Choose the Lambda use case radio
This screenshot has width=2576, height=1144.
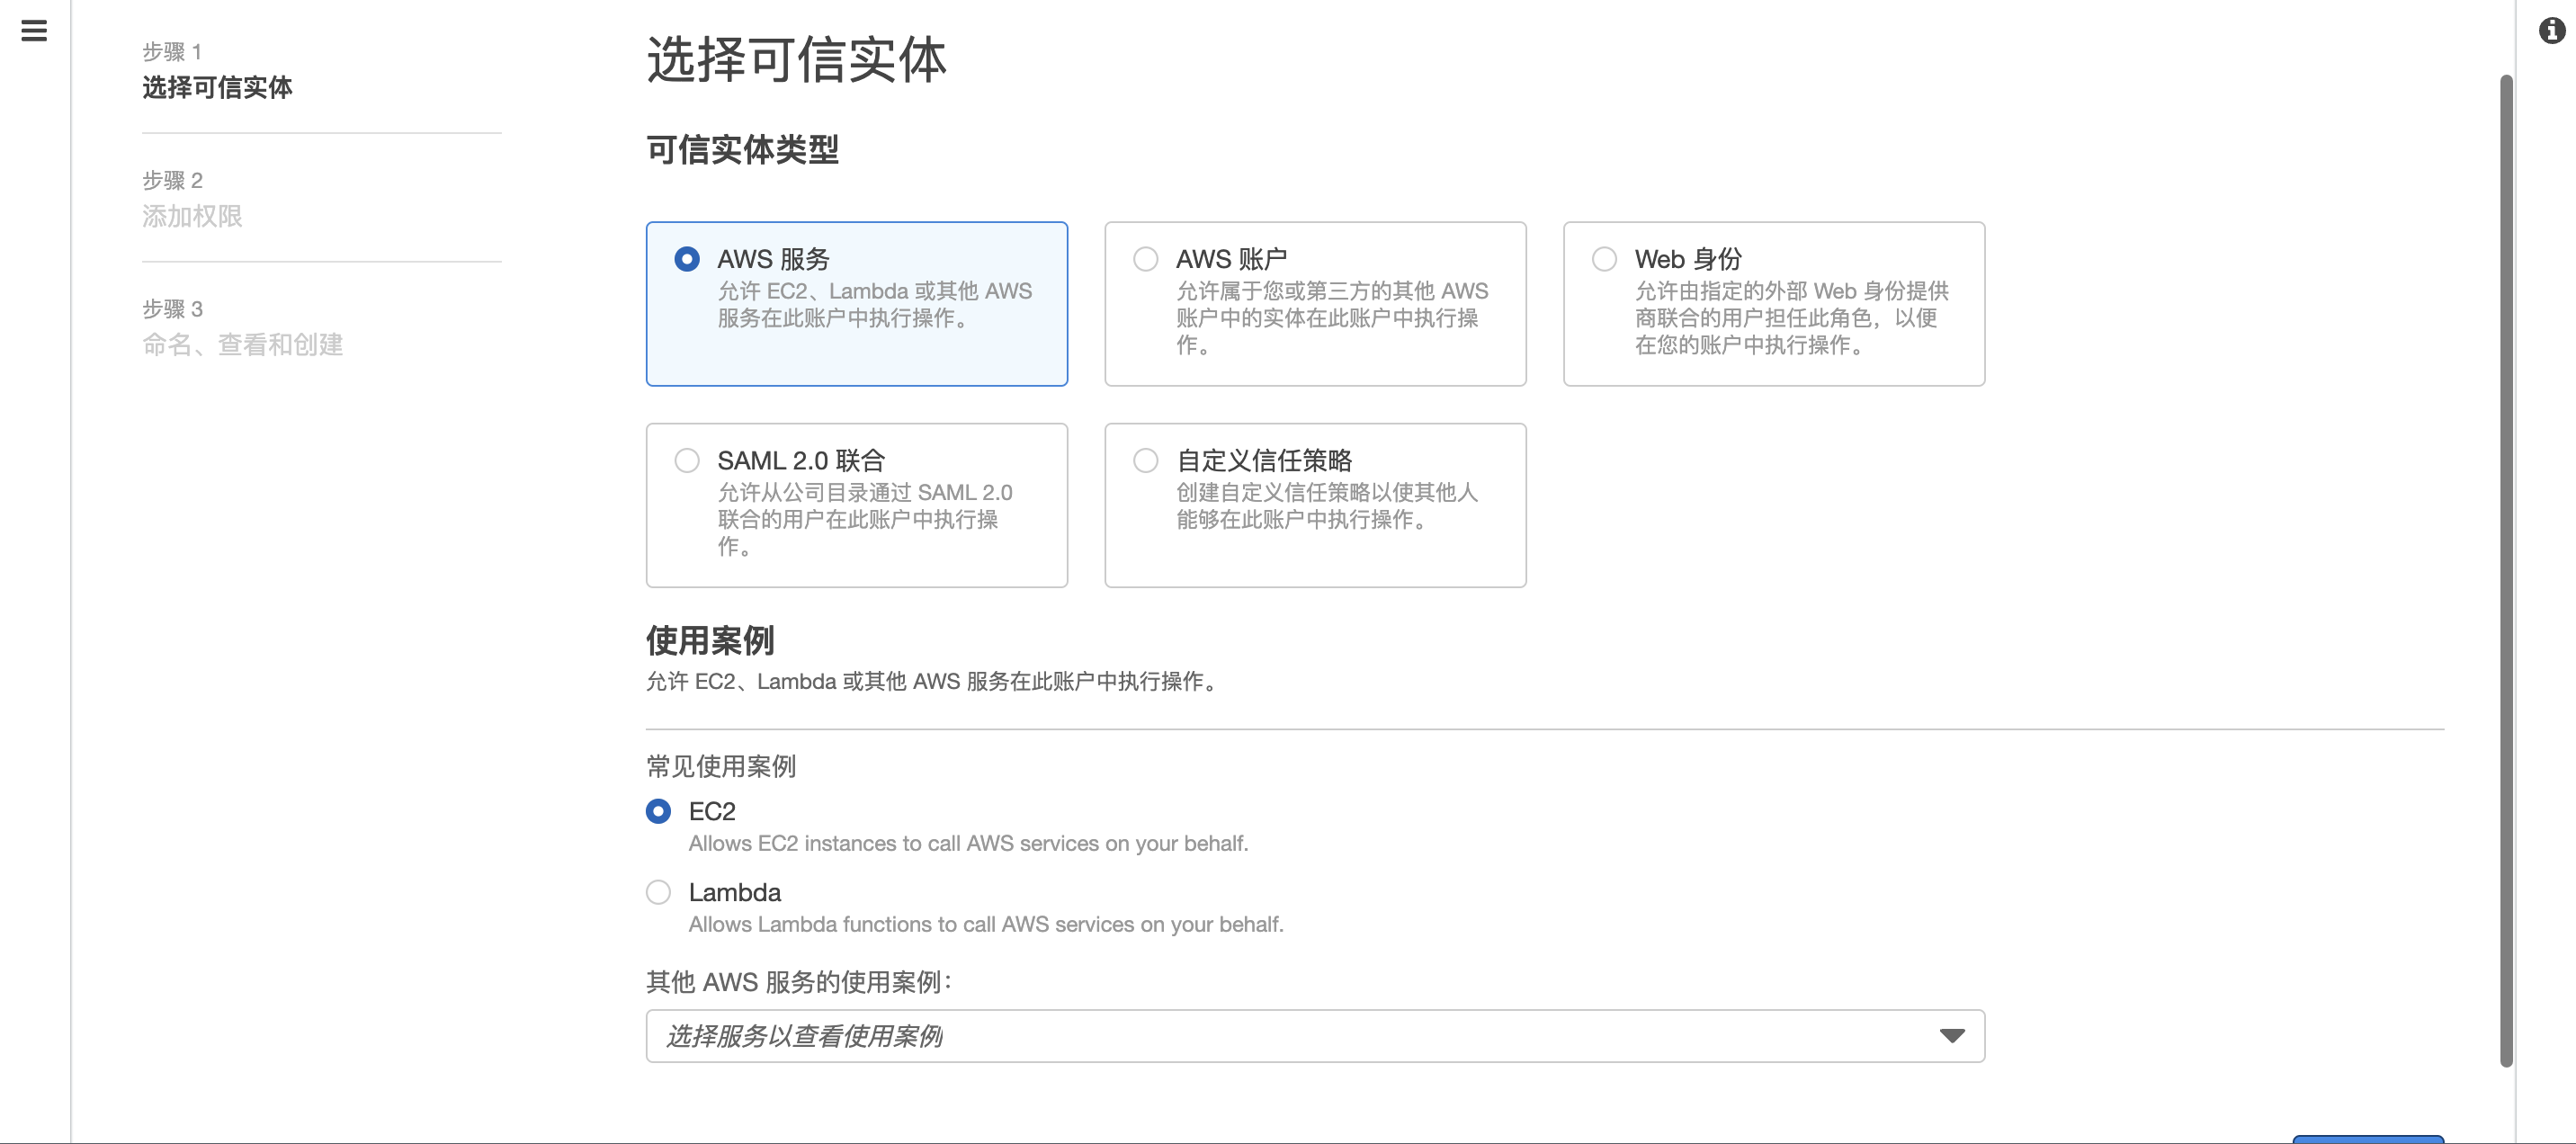[658, 892]
